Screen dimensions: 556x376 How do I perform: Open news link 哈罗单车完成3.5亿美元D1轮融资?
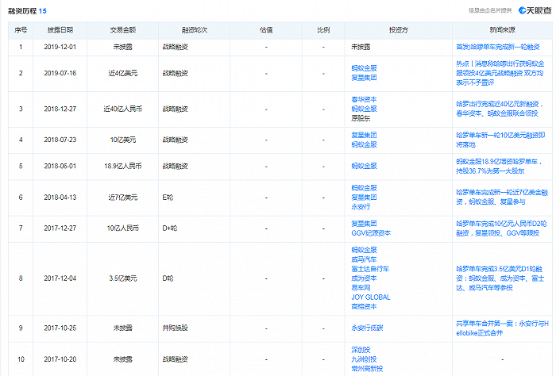pyautogui.click(x=500, y=278)
